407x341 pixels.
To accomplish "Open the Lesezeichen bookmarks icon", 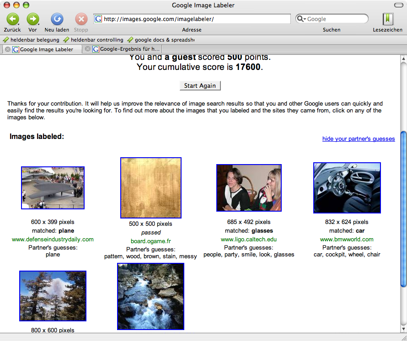I will tap(388, 19).
